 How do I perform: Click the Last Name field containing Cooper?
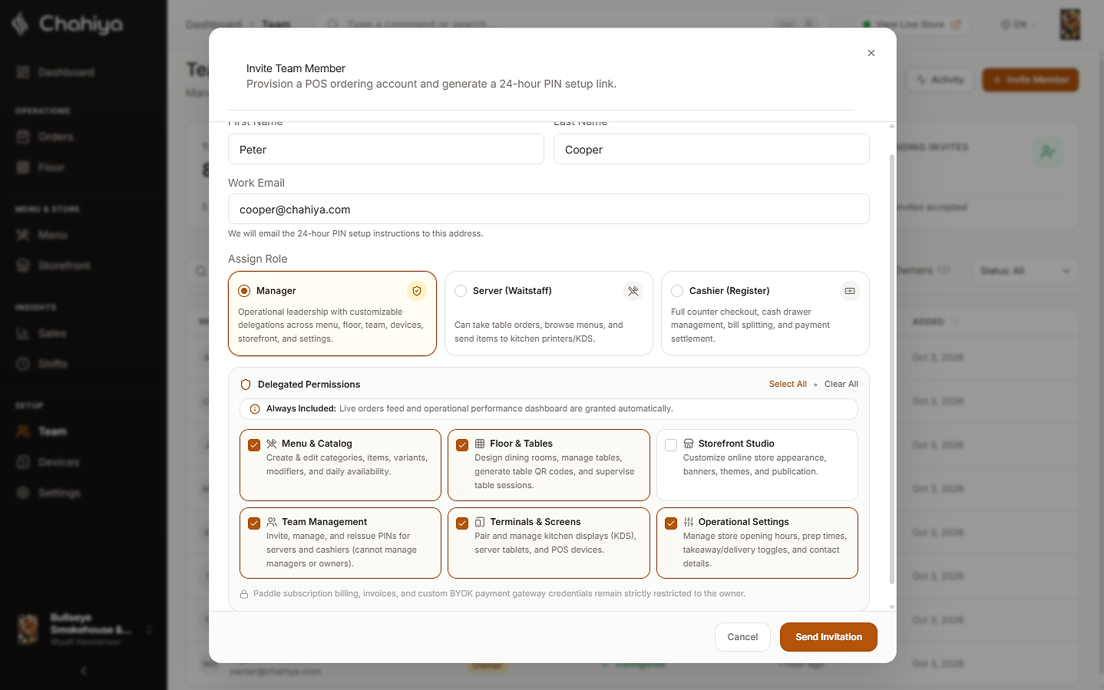712,149
